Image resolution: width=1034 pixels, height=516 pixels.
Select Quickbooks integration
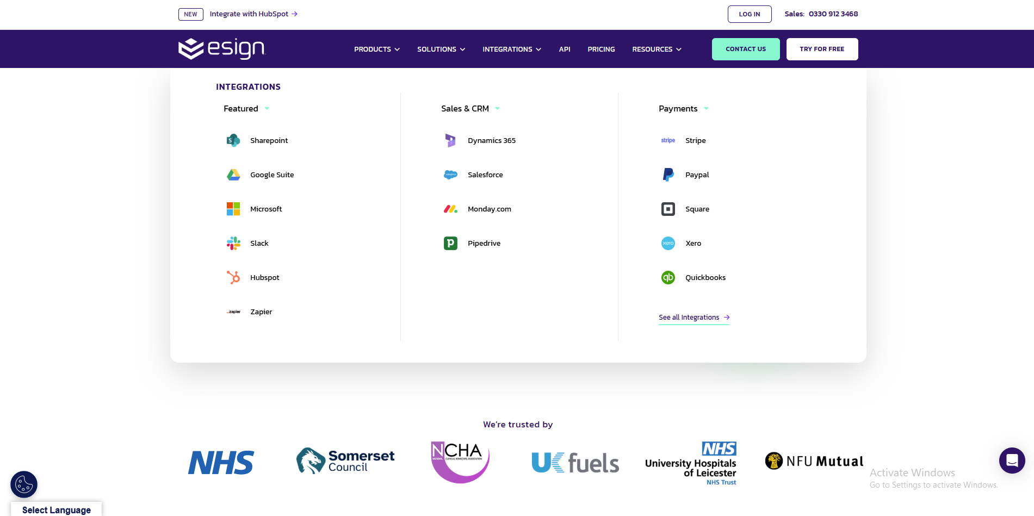(705, 277)
